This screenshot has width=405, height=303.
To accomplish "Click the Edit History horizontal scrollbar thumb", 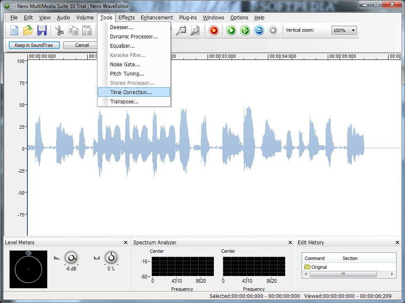I will pos(343,274).
